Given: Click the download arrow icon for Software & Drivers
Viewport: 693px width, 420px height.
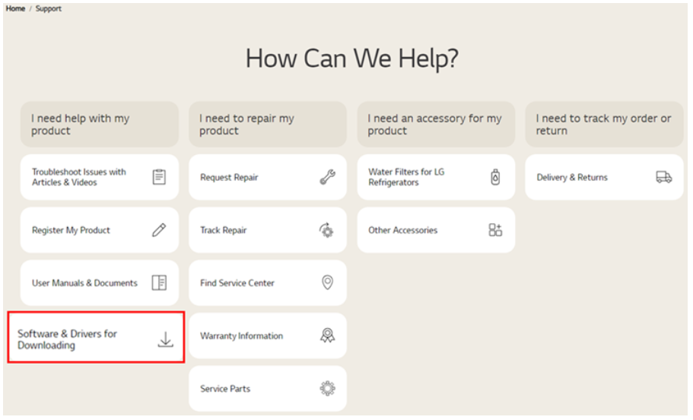Looking at the screenshot, I should click(x=165, y=339).
